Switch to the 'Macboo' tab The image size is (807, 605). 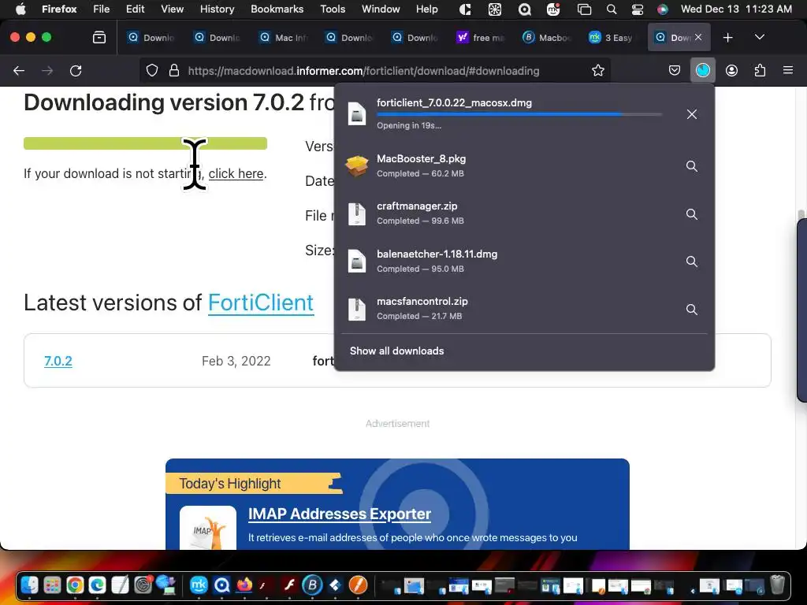[x=547, y=38]
